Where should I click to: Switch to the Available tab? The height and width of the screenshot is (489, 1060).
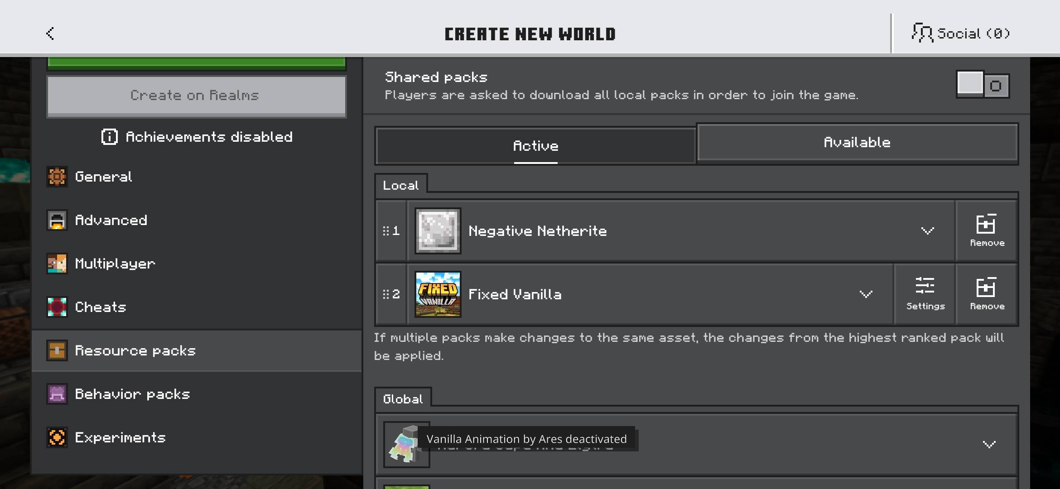857,143
